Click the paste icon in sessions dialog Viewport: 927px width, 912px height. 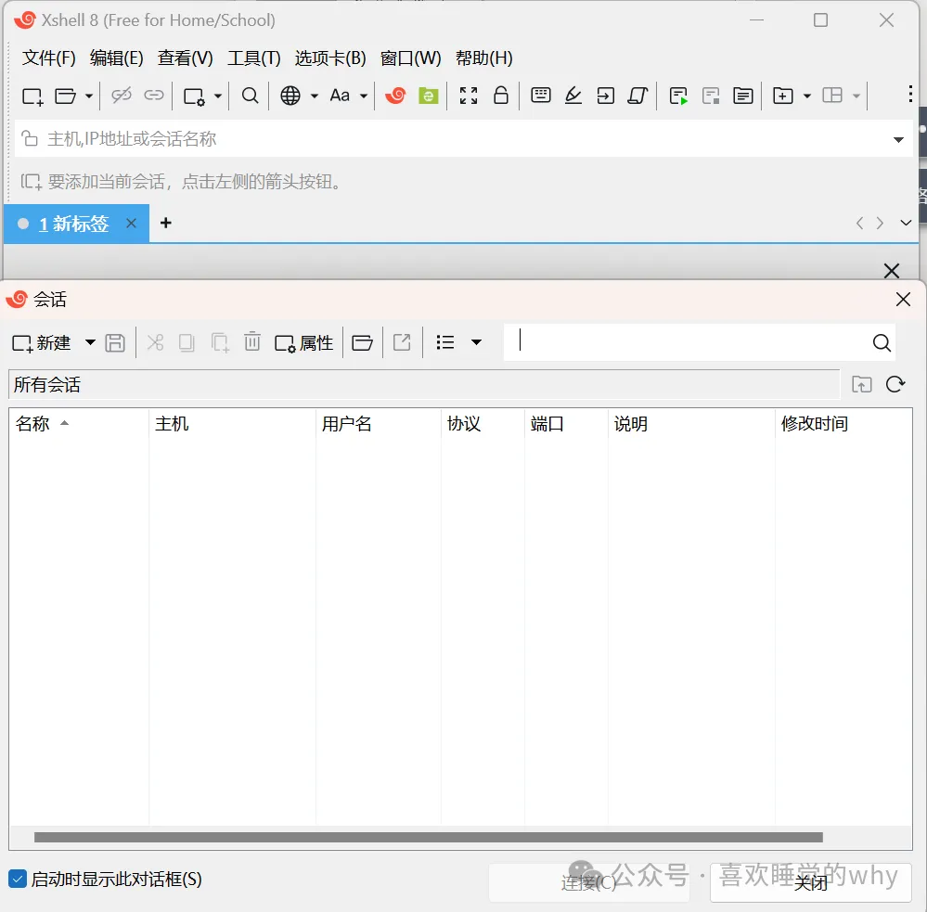[220, 343]
